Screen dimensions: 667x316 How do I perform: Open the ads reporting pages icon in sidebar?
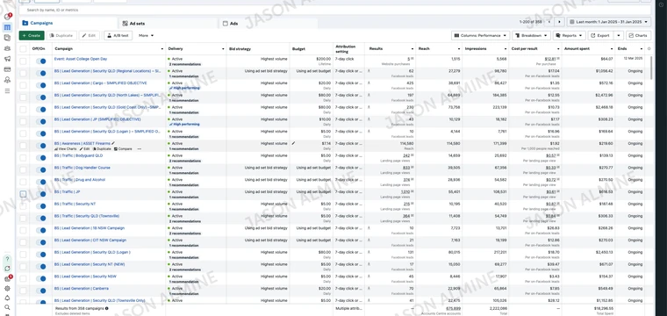pyautogui.click(x=7, y=38)
